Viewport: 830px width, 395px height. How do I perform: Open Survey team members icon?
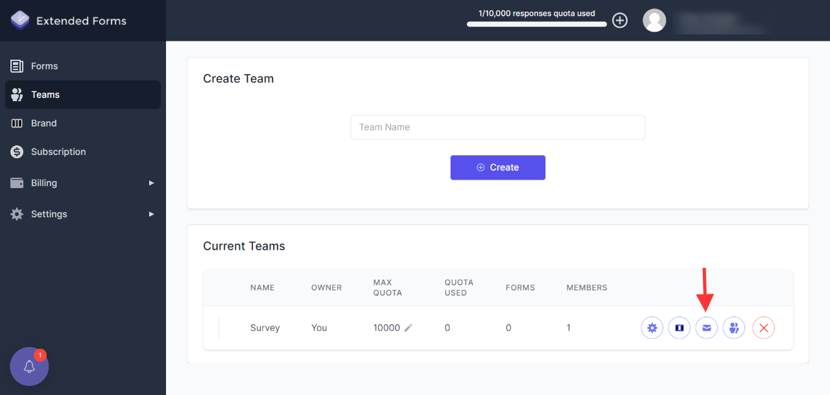[x=734, y=328]
